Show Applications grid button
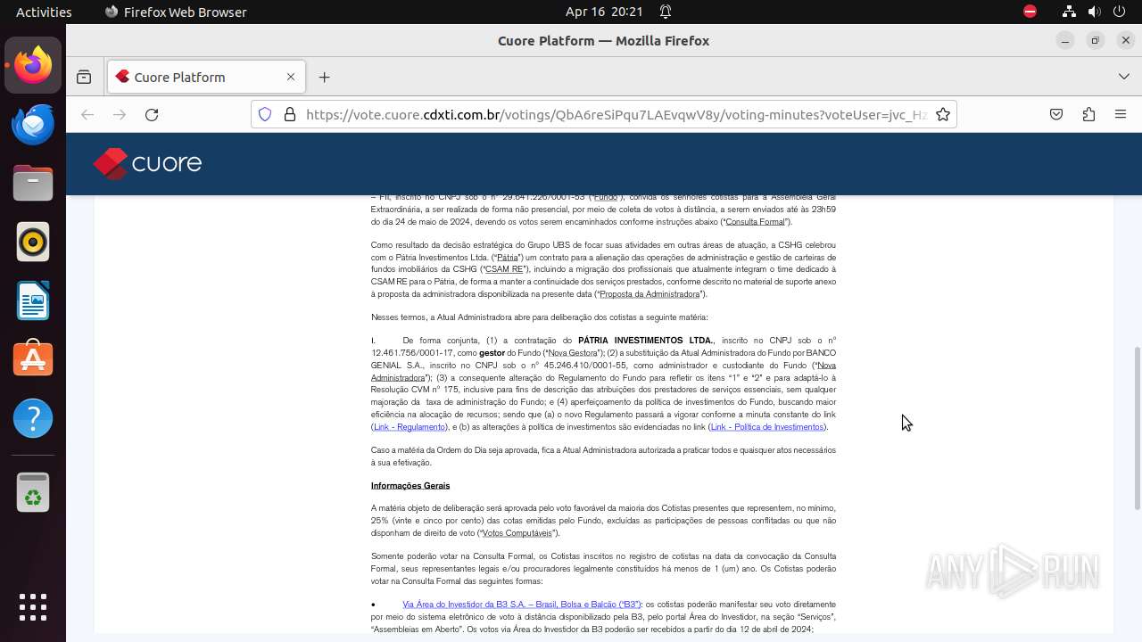 click(33, 607)
